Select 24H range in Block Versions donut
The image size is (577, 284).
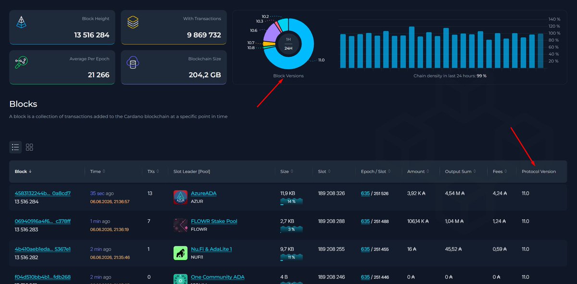[x=288, y=48]
